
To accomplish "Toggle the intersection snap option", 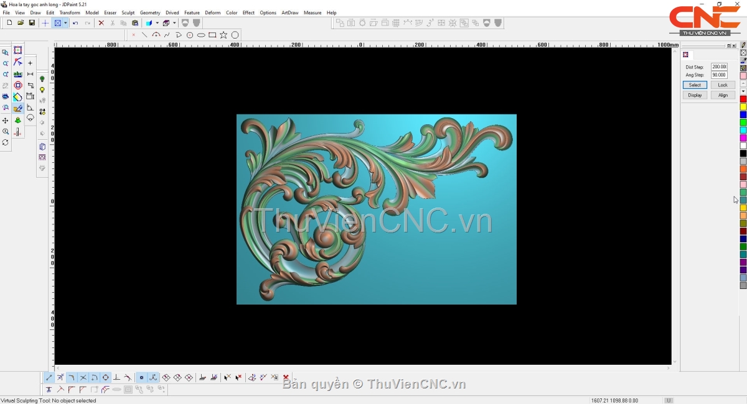I will pyautogui.click(x=83, y=377).
